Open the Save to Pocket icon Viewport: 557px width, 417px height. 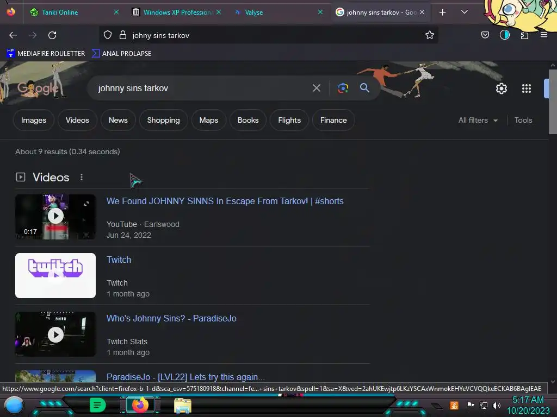click(x=485, y=35)
